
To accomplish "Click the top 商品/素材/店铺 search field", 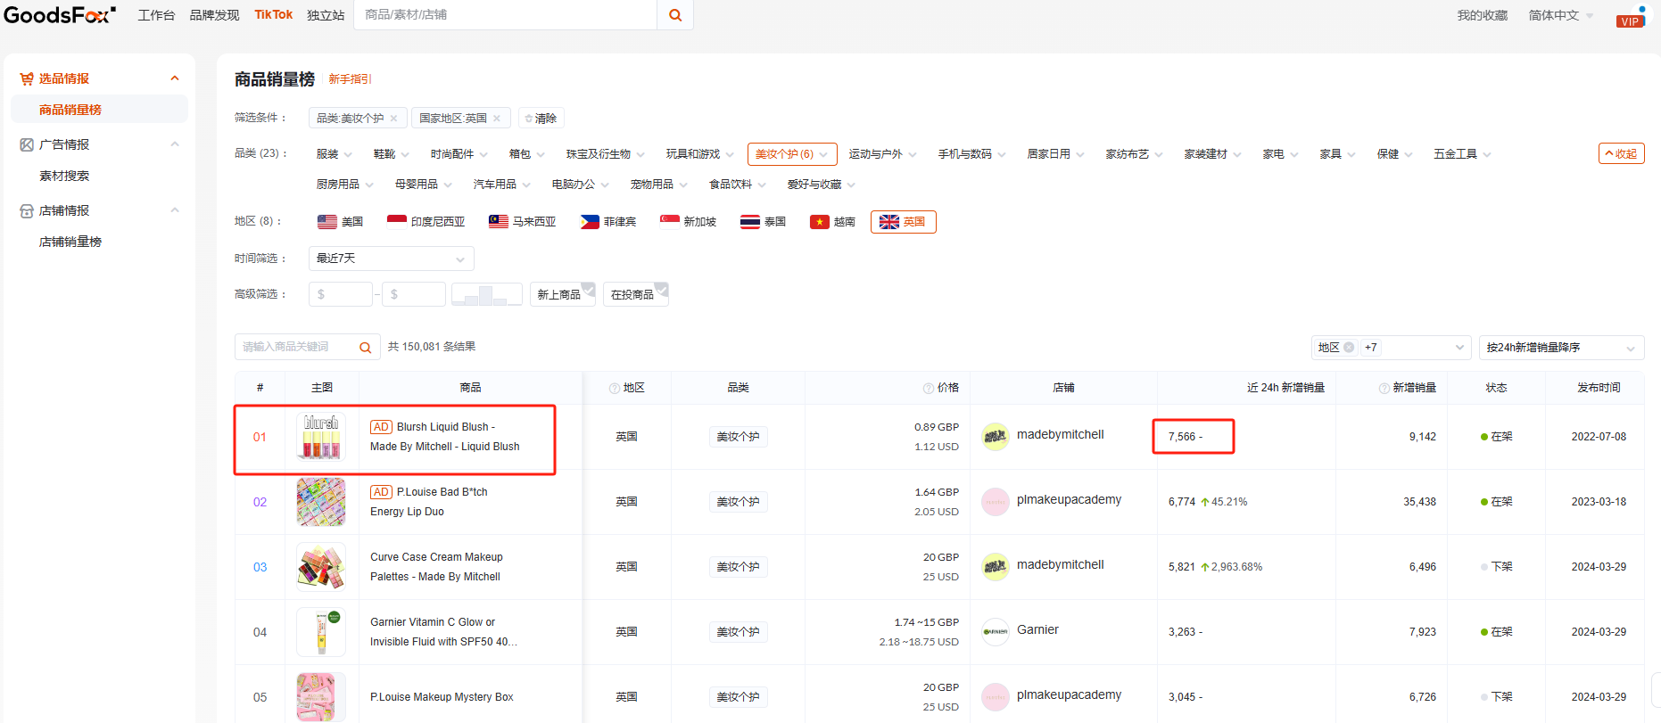I will (x=506, y=15).
